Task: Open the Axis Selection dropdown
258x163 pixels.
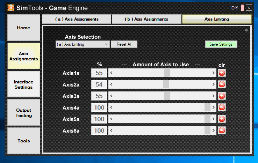Action: 83,44
